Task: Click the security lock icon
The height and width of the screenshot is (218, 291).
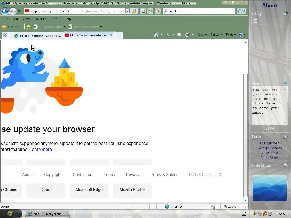Action: tap(134, 11)
